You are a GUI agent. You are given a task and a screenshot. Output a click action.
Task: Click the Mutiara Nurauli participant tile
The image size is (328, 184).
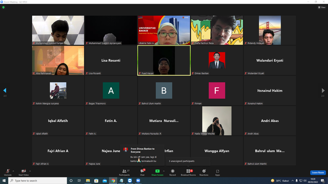tap(164, 121)
